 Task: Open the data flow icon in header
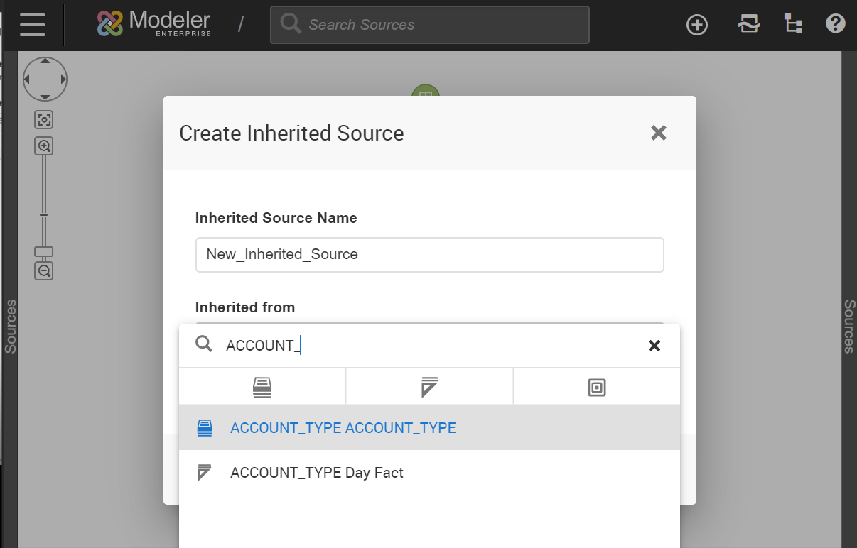[748, 24]
